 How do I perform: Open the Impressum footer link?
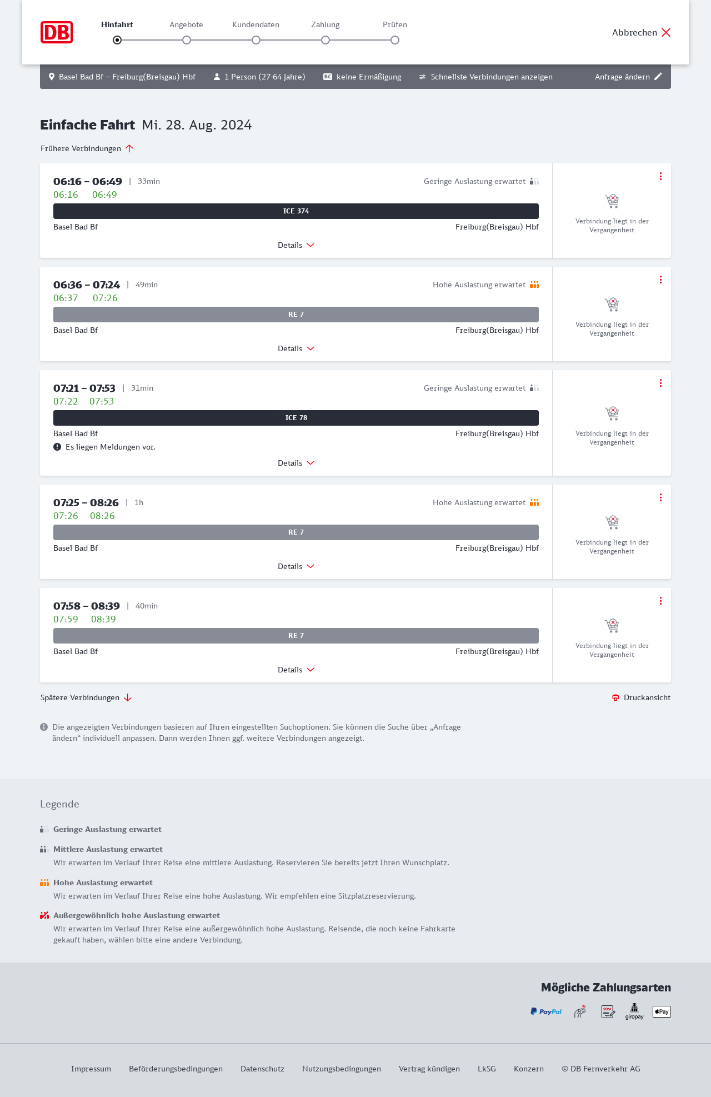pyautogui.click(x=91, y=1069)
